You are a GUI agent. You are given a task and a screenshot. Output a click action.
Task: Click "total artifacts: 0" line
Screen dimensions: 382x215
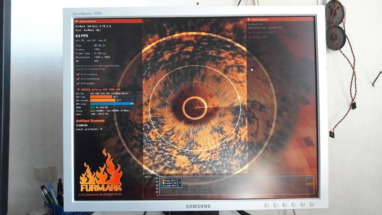coord(89,129)
